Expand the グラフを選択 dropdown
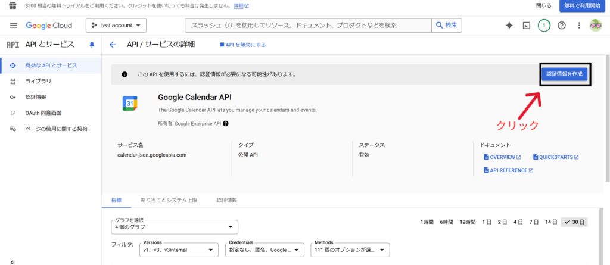This screenshot has width=610, height=265. coord(174,227)
